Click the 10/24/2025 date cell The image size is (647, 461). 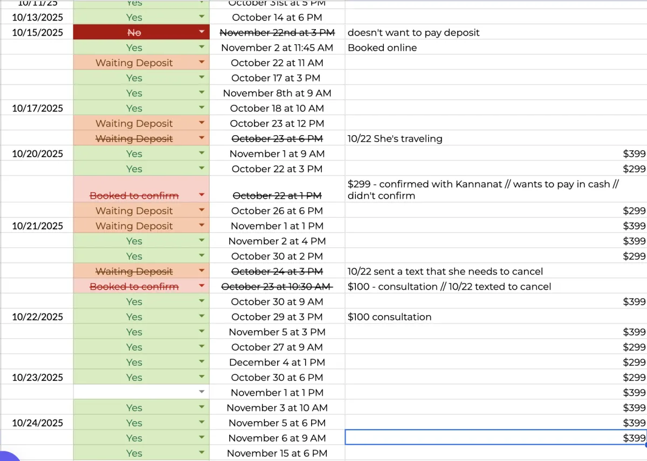click(38, 423)
